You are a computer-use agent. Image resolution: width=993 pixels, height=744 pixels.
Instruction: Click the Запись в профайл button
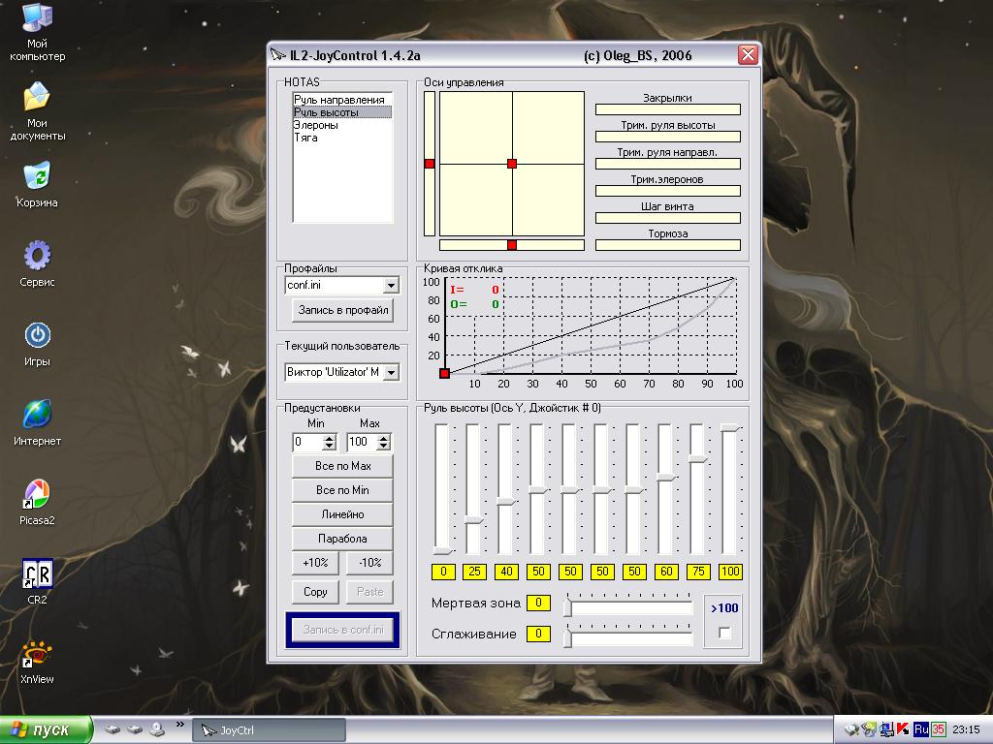(x=342, y=310)
